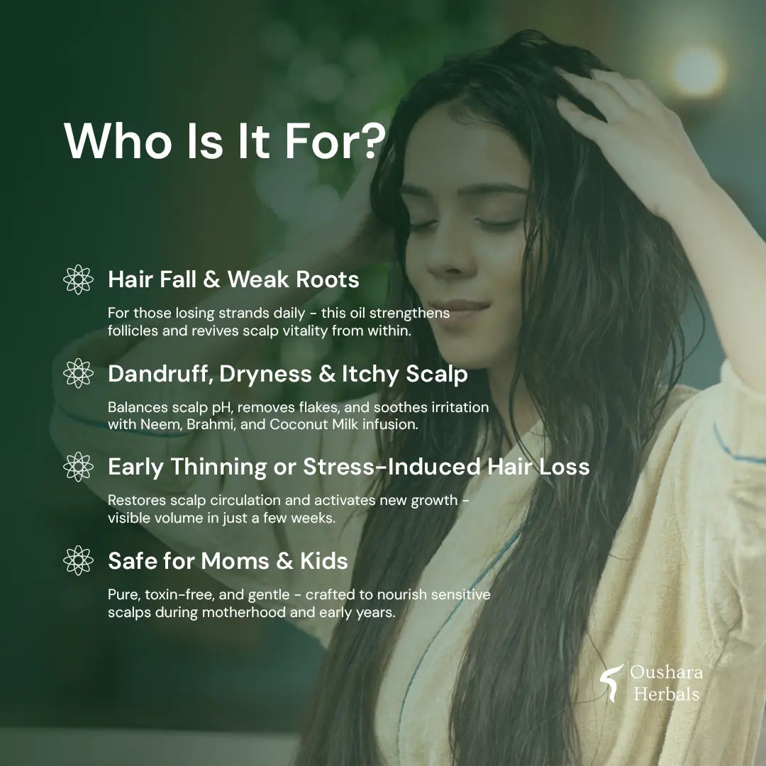Click the flower icon beside Safe for Moms
The image size is (766, 766).
point(78,560)
